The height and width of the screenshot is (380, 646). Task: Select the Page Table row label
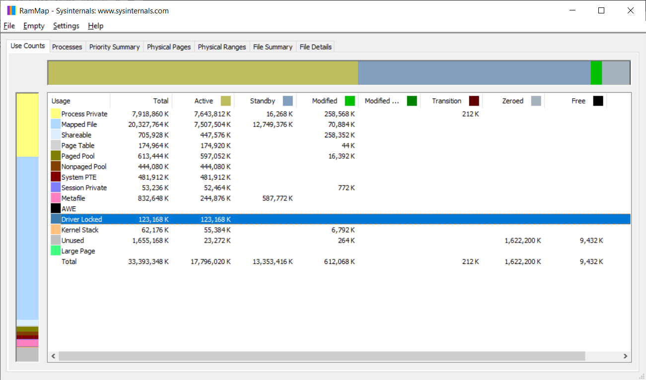78,145
